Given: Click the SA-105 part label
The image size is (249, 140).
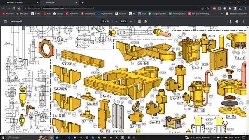Looking at the screenshot, I should (106, 96).
